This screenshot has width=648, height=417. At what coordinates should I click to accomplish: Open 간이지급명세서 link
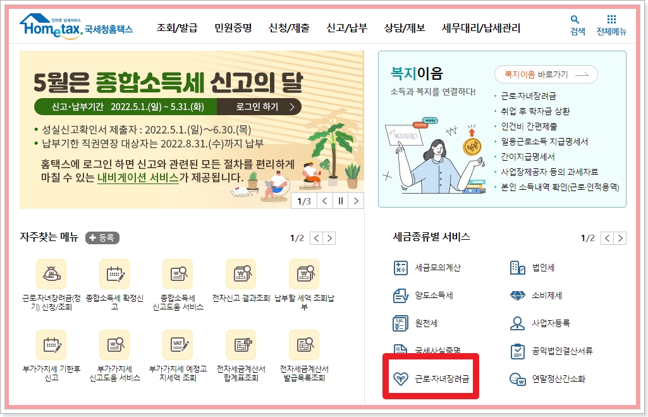[x=528, y=157]
